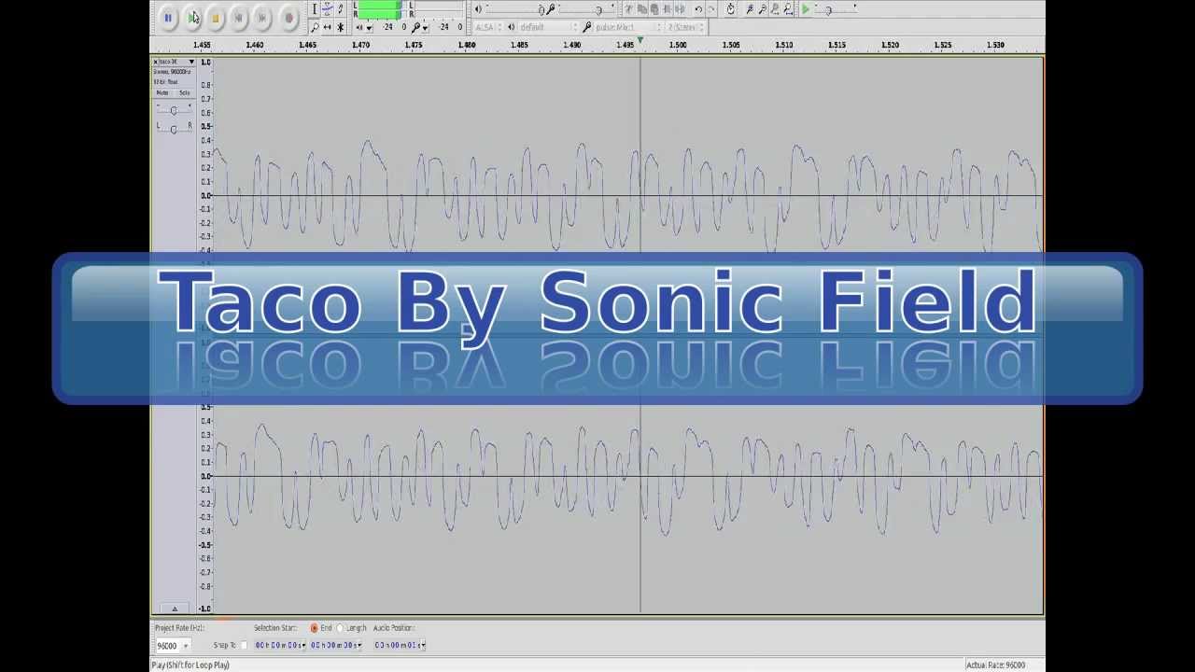Click the Redo arrow icon
The width and height of the screenshot is (1195, 672).
(x=711, y=9)
